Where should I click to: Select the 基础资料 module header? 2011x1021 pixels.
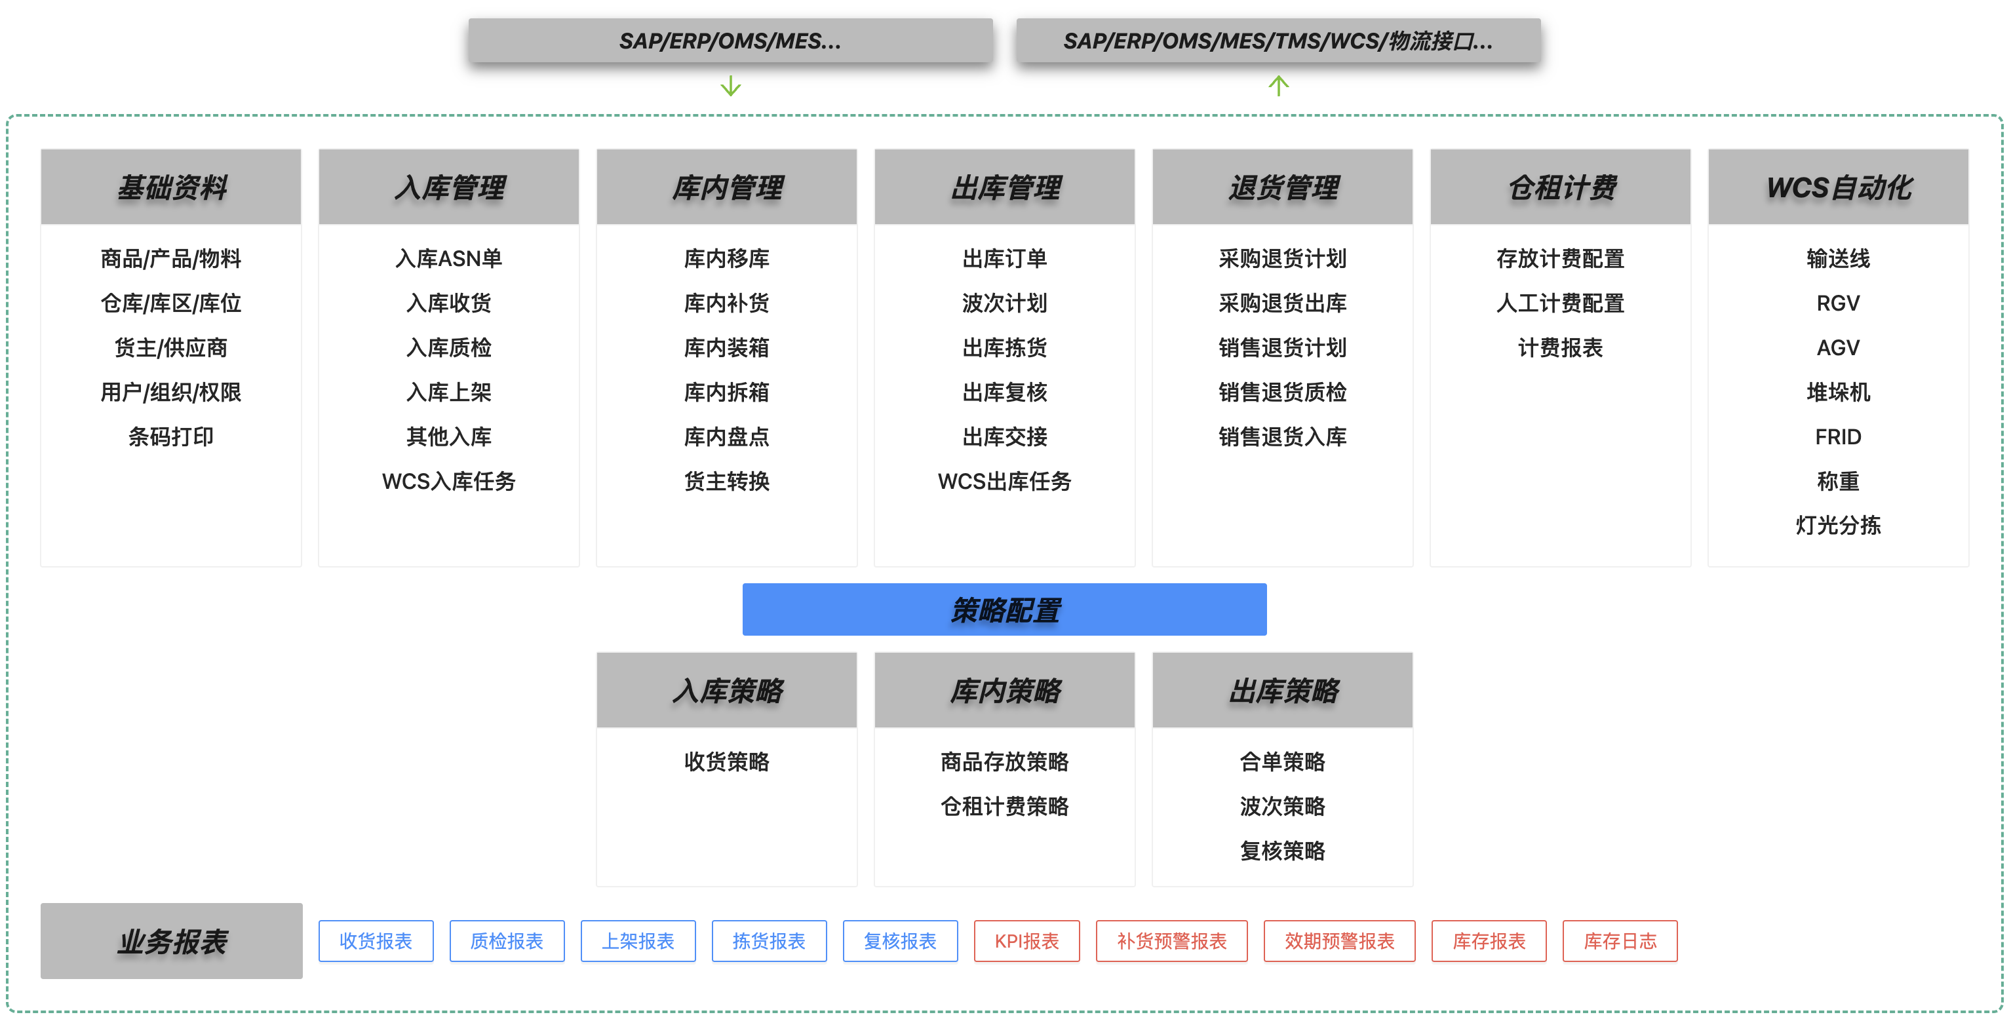(x=171, y=187)
